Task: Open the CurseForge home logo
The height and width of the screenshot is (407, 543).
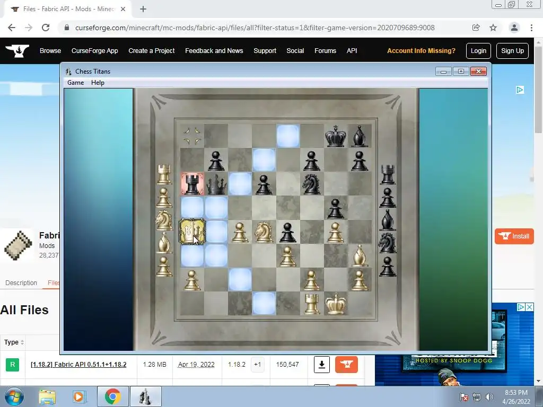Action: coord(17,51)
